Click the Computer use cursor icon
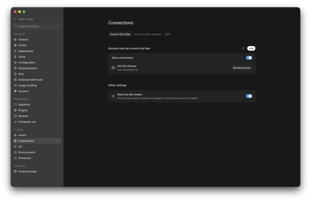Image resolution: width=311 pixels, height=201 pixels. pyautogui.click(x=15, y=122)
